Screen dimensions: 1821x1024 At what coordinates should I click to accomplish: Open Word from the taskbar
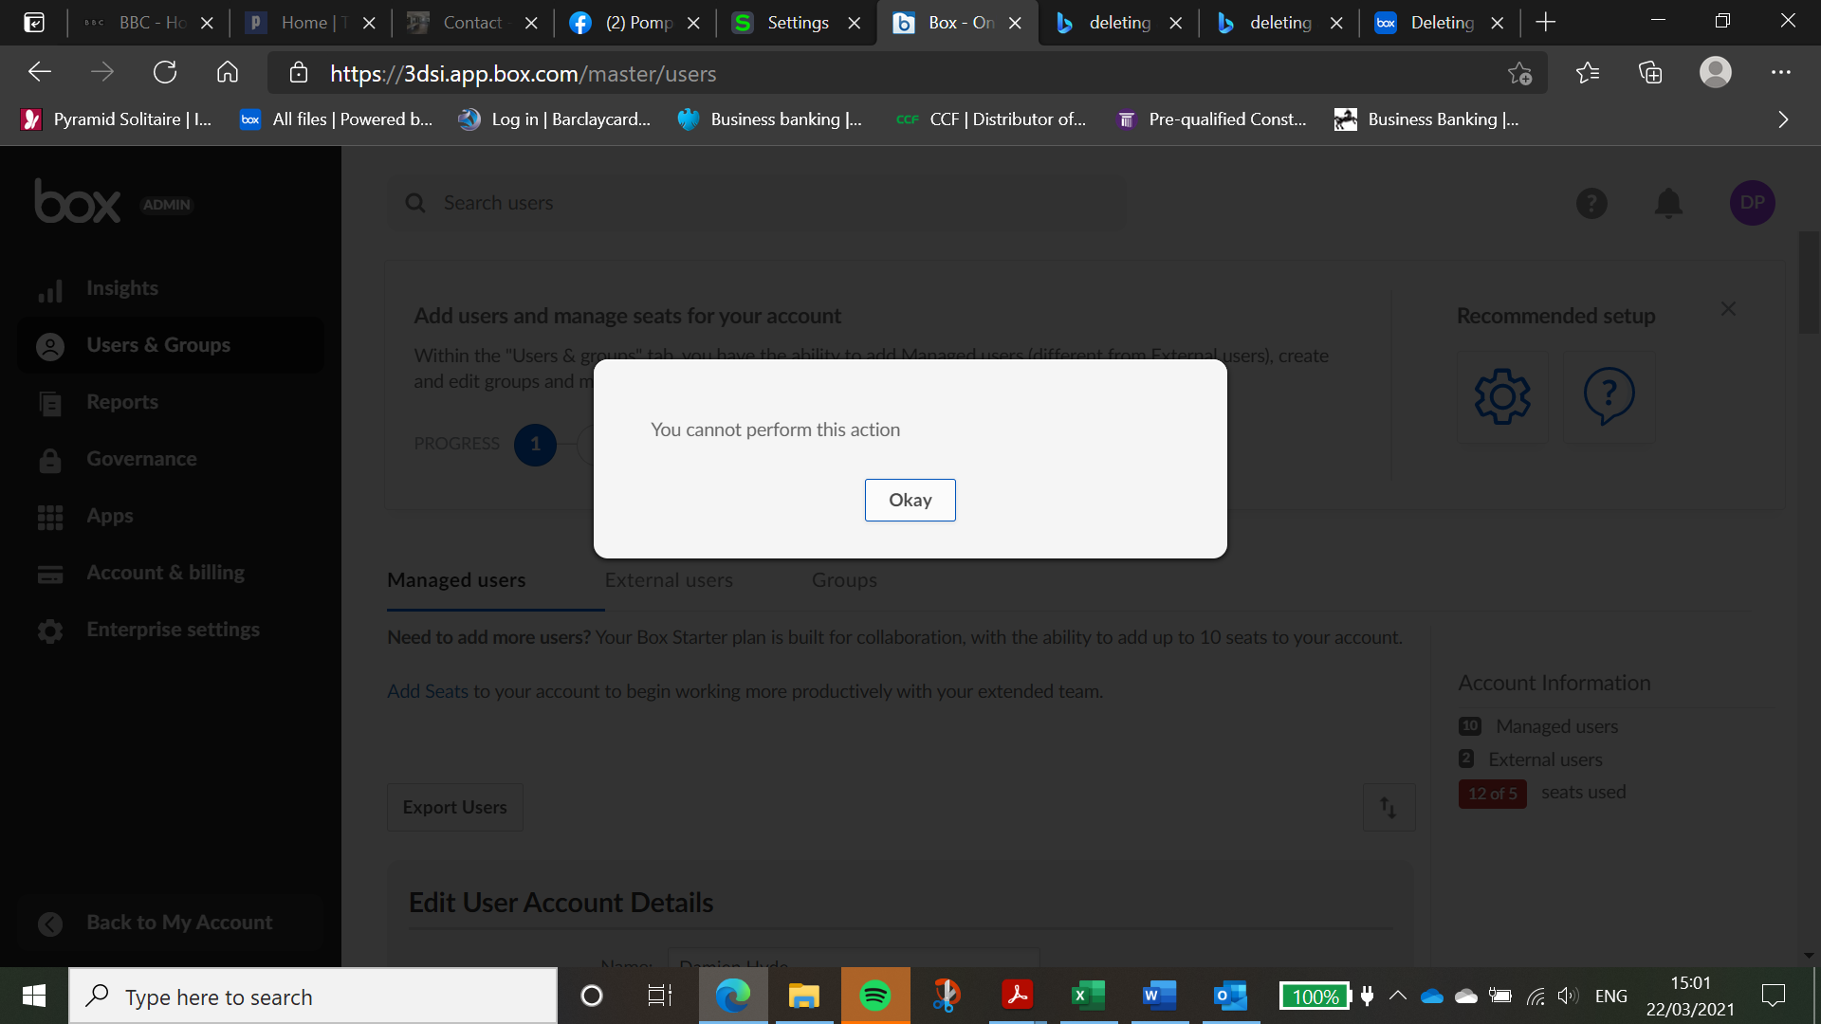1159,996
